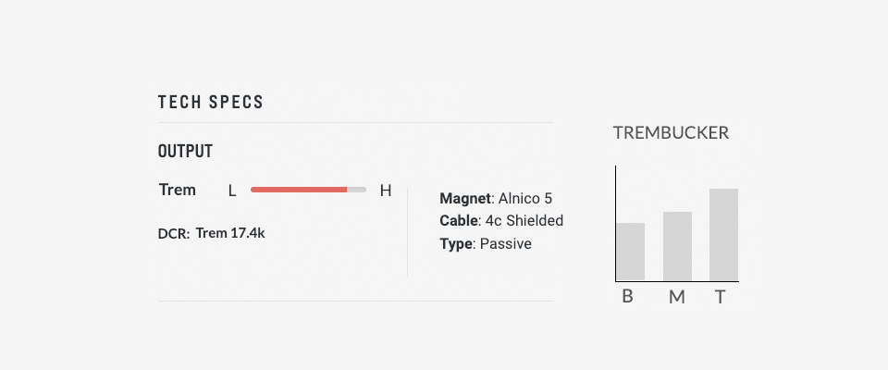
Task: Click the treble bar in EQ chart
Action: tap(723, 235)
